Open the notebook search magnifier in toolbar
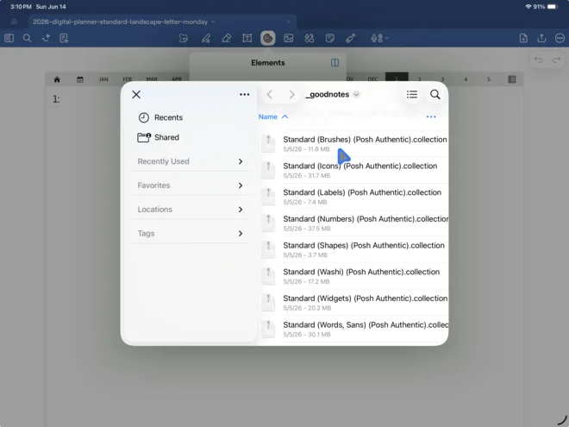569x427 pixels. pos(27,38)
